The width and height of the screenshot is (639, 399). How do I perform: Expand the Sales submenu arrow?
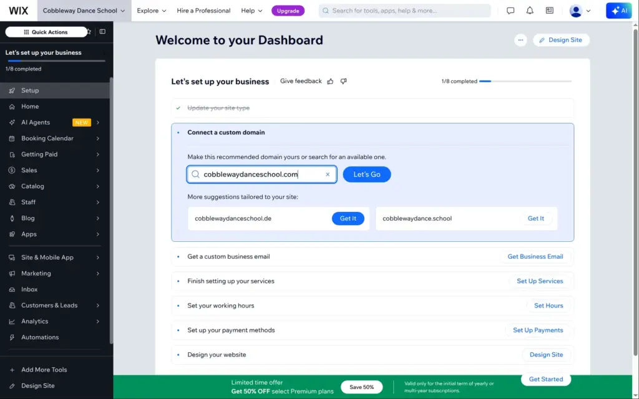(98, 170)
